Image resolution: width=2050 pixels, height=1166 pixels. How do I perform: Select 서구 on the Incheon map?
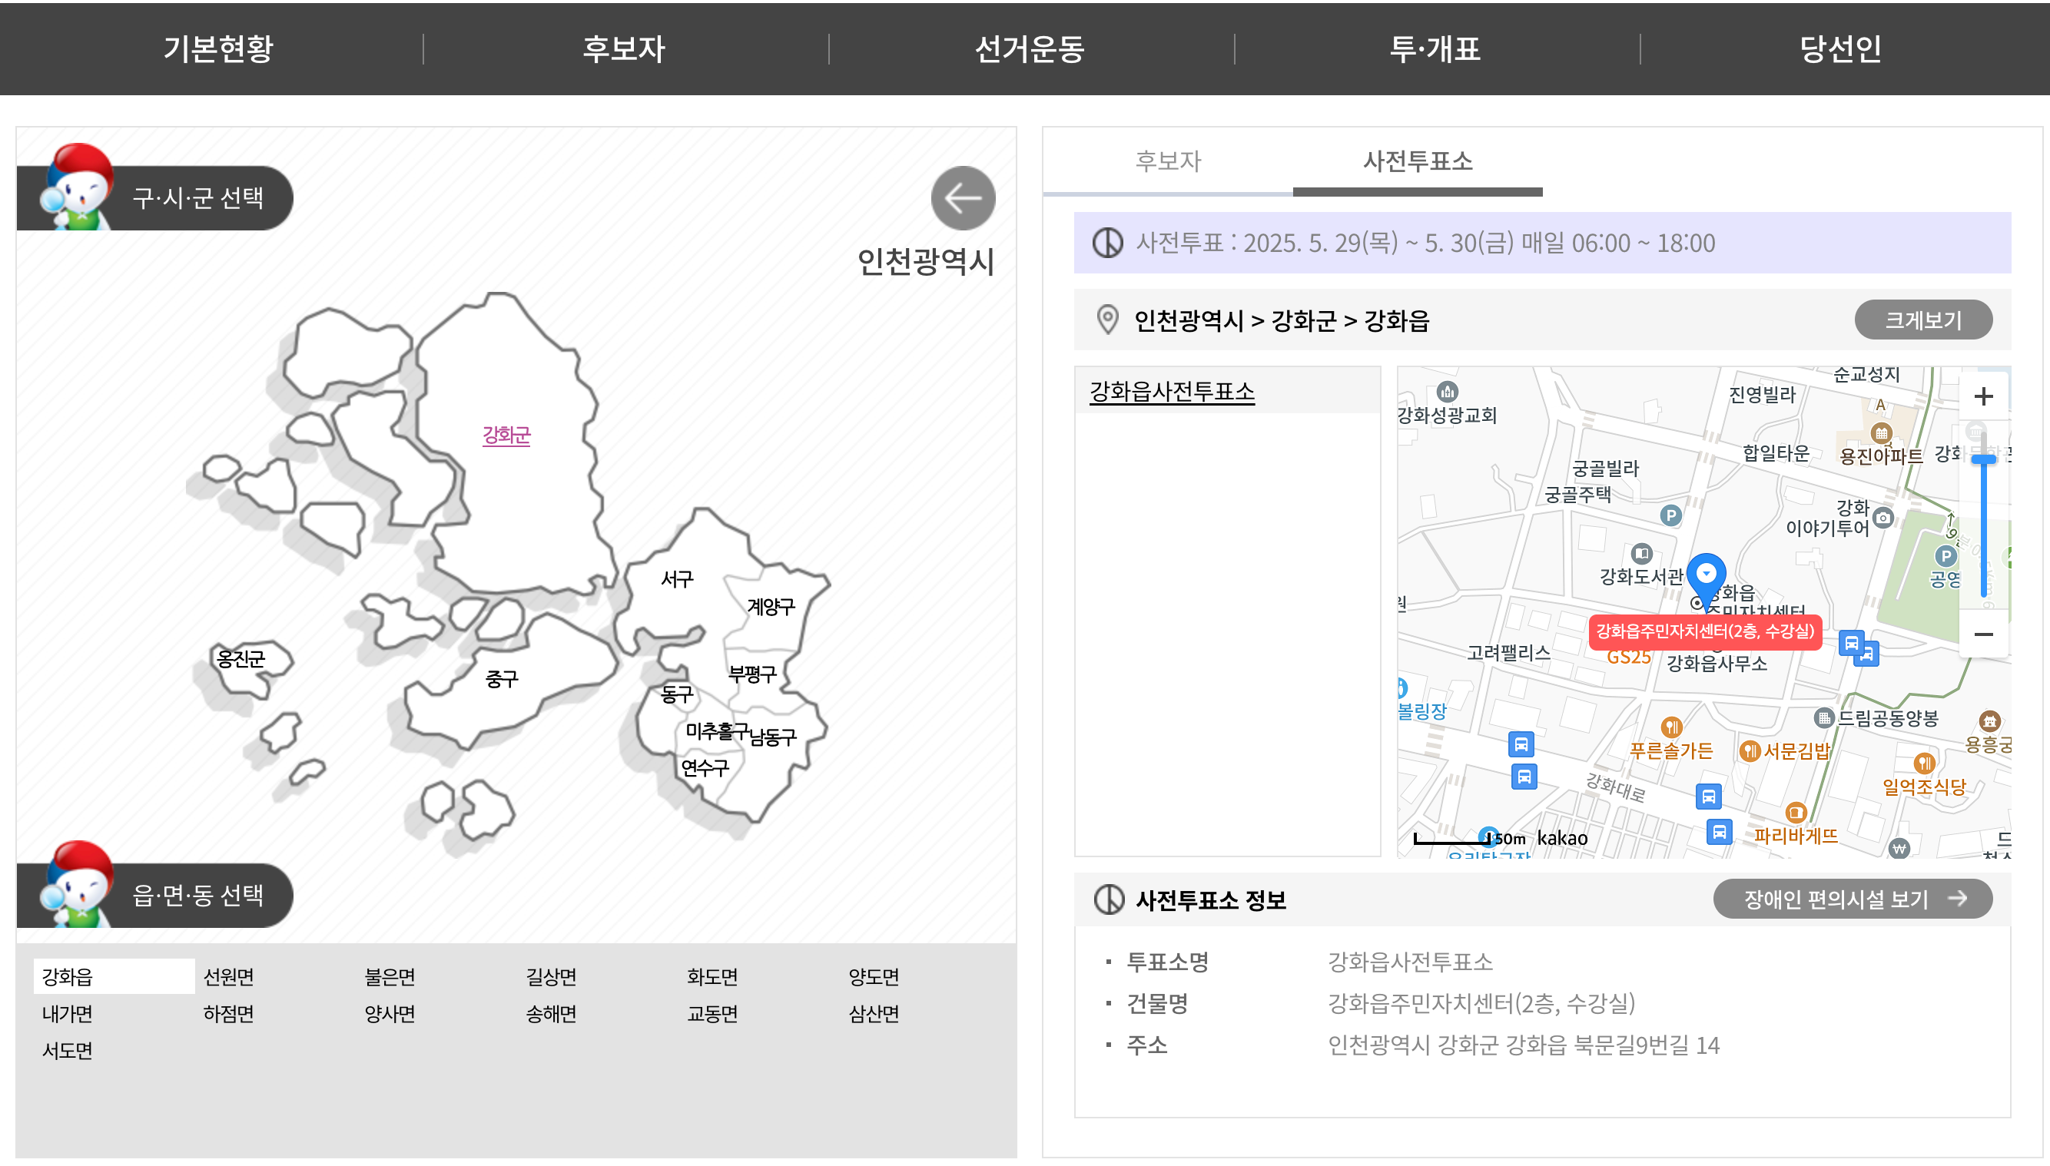click(x=677, y=579)
